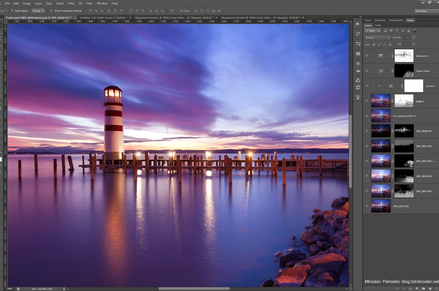The height and width of the screenshot is (291, 439).
Task: Check Show Transform Controls
Action: pos(52,11)
